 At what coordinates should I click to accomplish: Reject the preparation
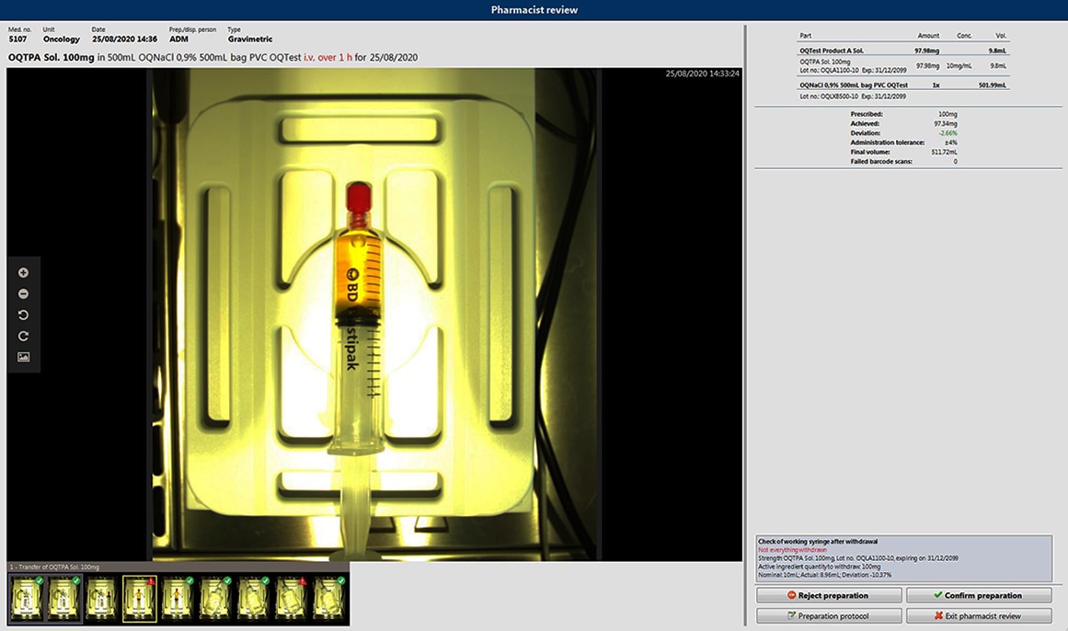[x=828, y=596]
